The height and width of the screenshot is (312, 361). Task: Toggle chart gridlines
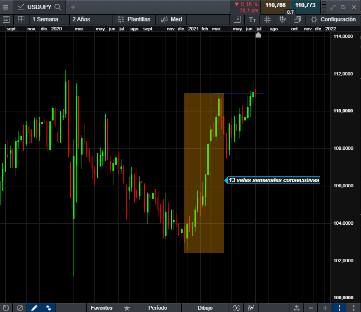pyautogui.click(x=267, y=19)
